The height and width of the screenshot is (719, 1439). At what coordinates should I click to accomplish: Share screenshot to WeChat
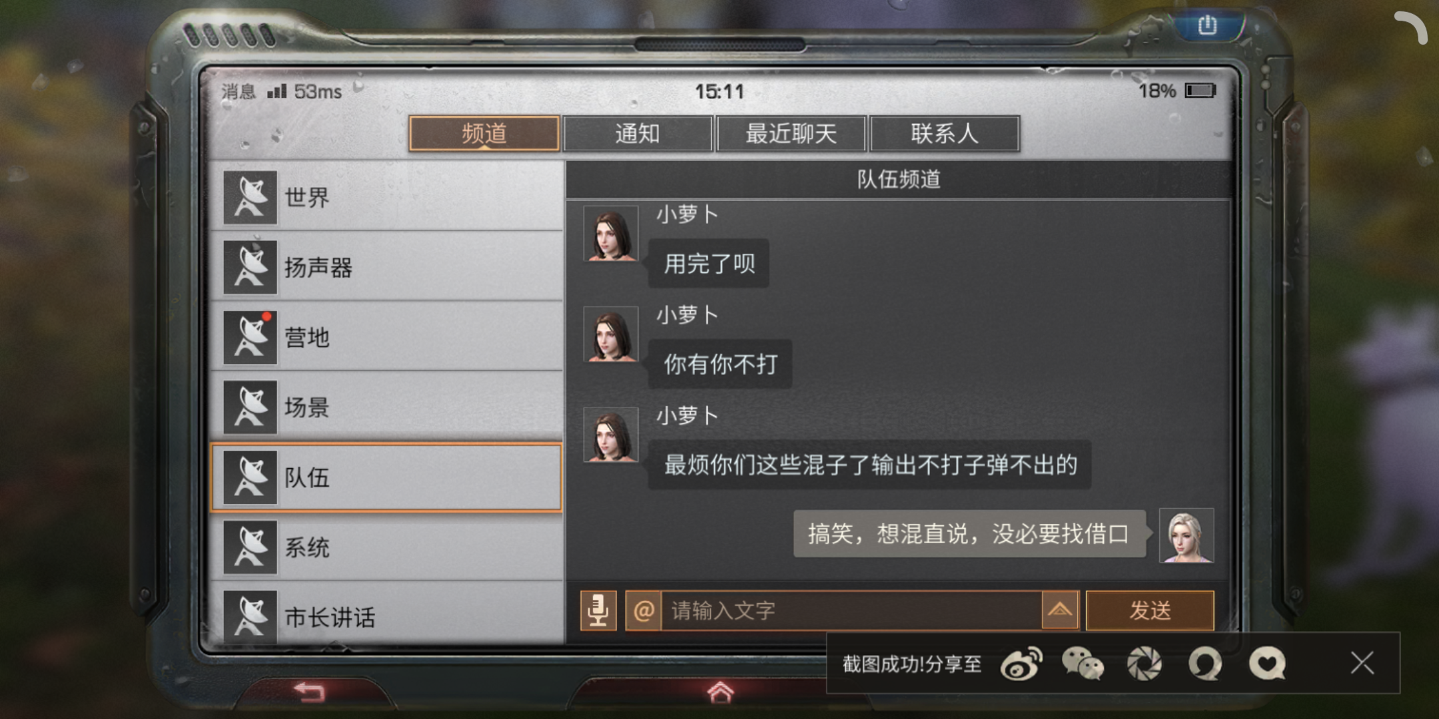1082,664
